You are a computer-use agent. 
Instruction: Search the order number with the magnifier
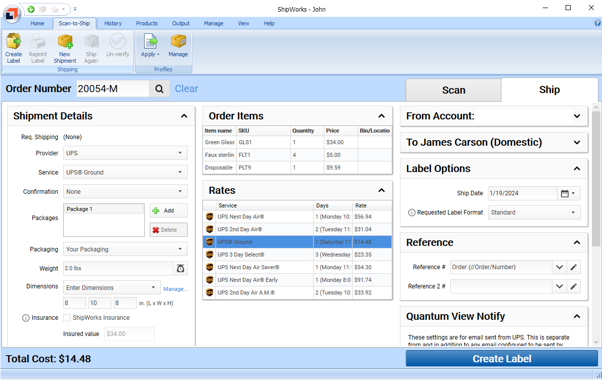pos(159,89)
